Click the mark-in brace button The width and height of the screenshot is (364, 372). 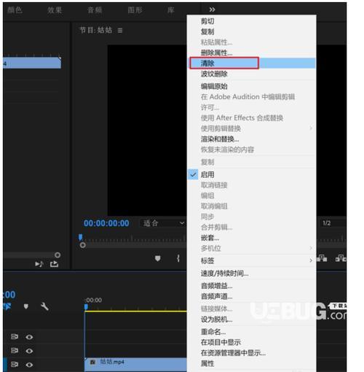tap(178, 258)
